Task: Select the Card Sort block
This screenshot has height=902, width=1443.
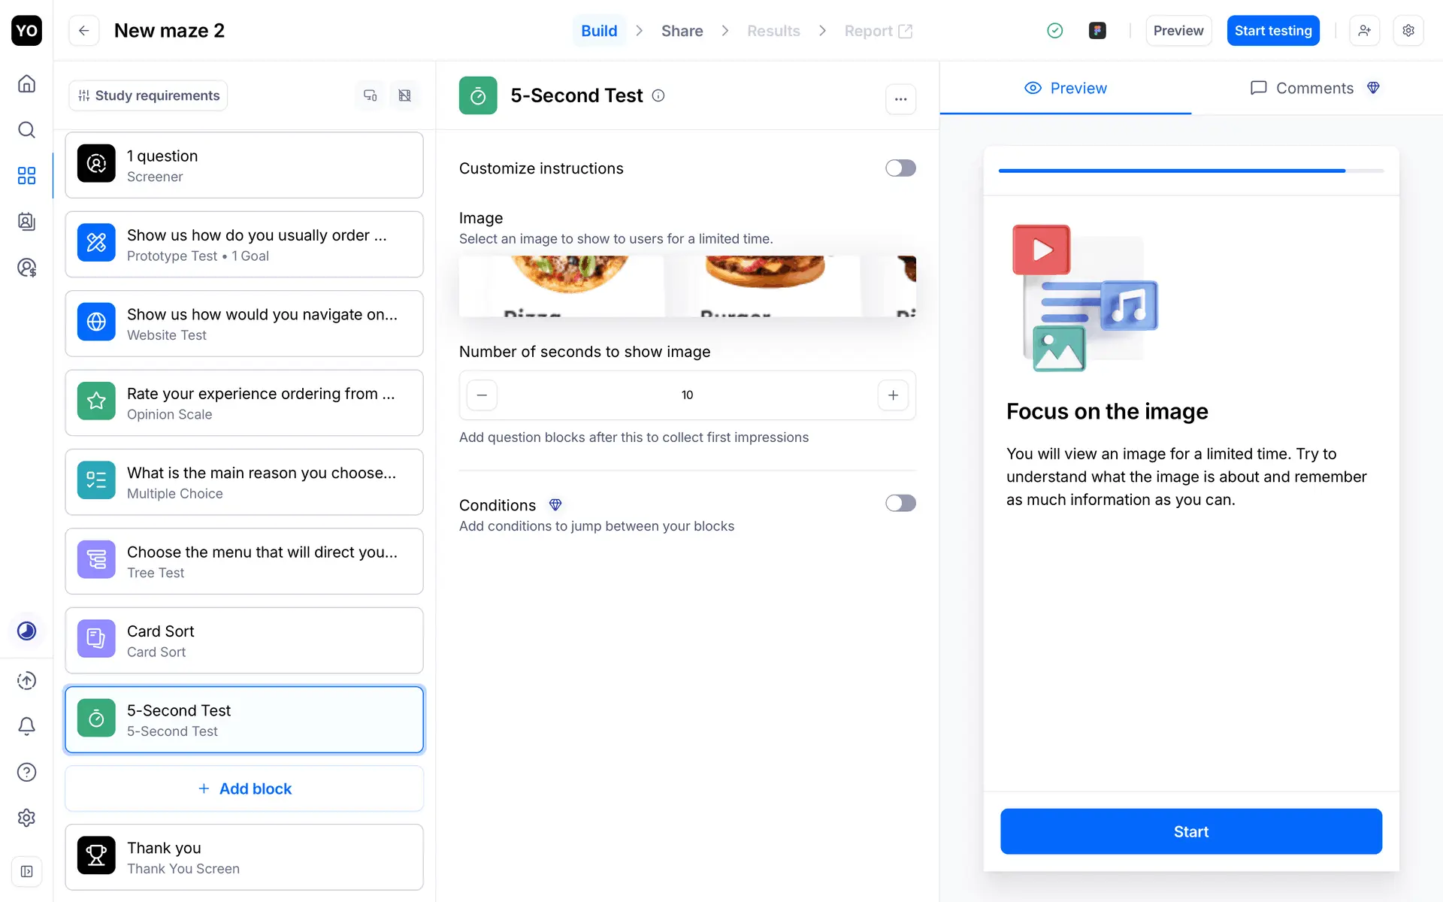Action: pos(244,640)
